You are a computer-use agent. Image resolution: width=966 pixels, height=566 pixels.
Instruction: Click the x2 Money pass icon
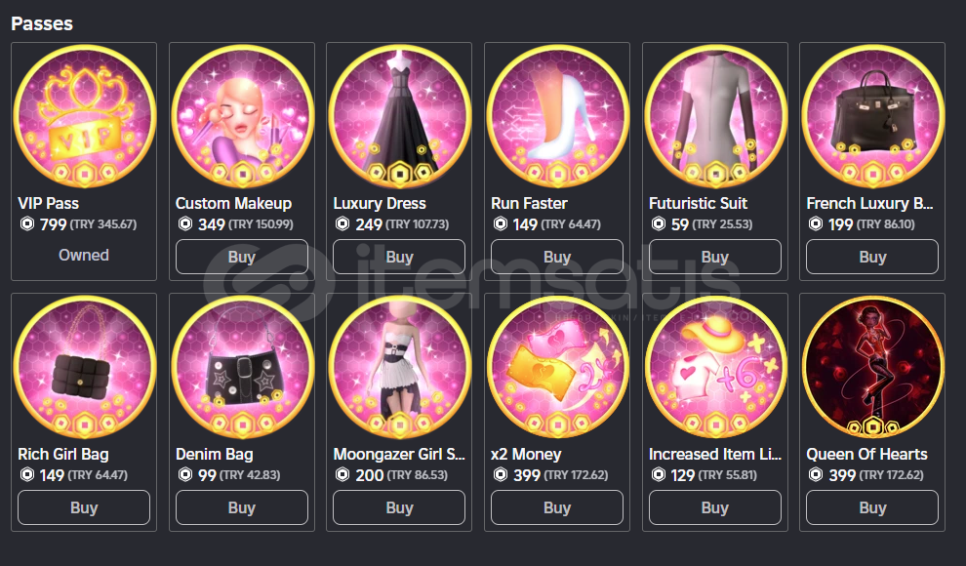point(557,367)
